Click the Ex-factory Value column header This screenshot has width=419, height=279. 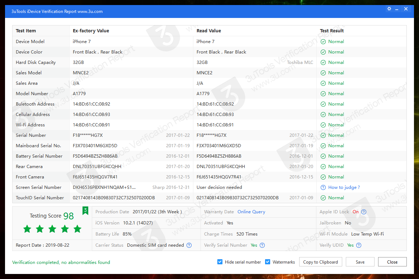tap(91, 31)
